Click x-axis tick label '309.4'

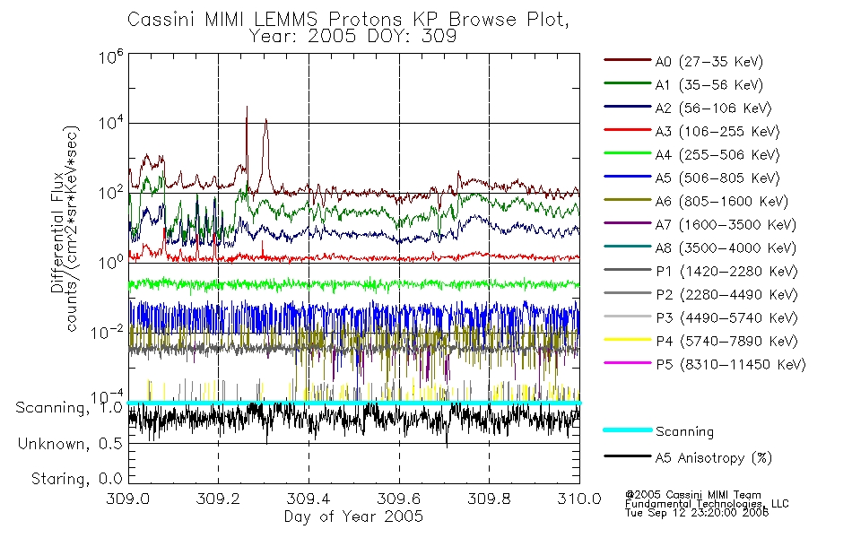(309, 499)
